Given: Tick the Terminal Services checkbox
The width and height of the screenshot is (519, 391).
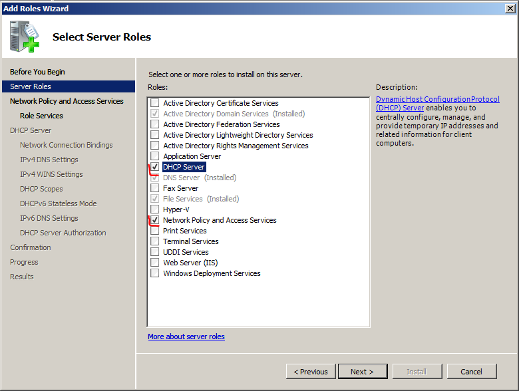Looking at the screenshot, I should [154, 241].
